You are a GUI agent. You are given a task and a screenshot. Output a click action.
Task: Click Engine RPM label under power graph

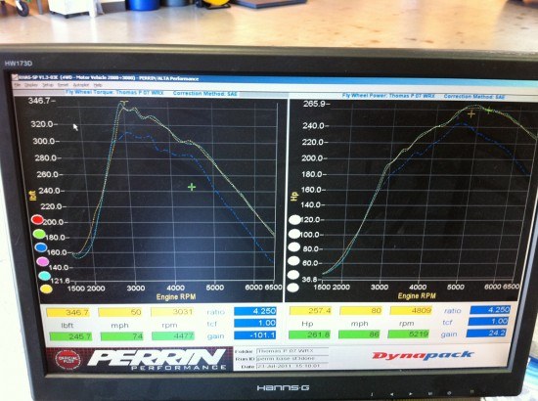point(417,295)
